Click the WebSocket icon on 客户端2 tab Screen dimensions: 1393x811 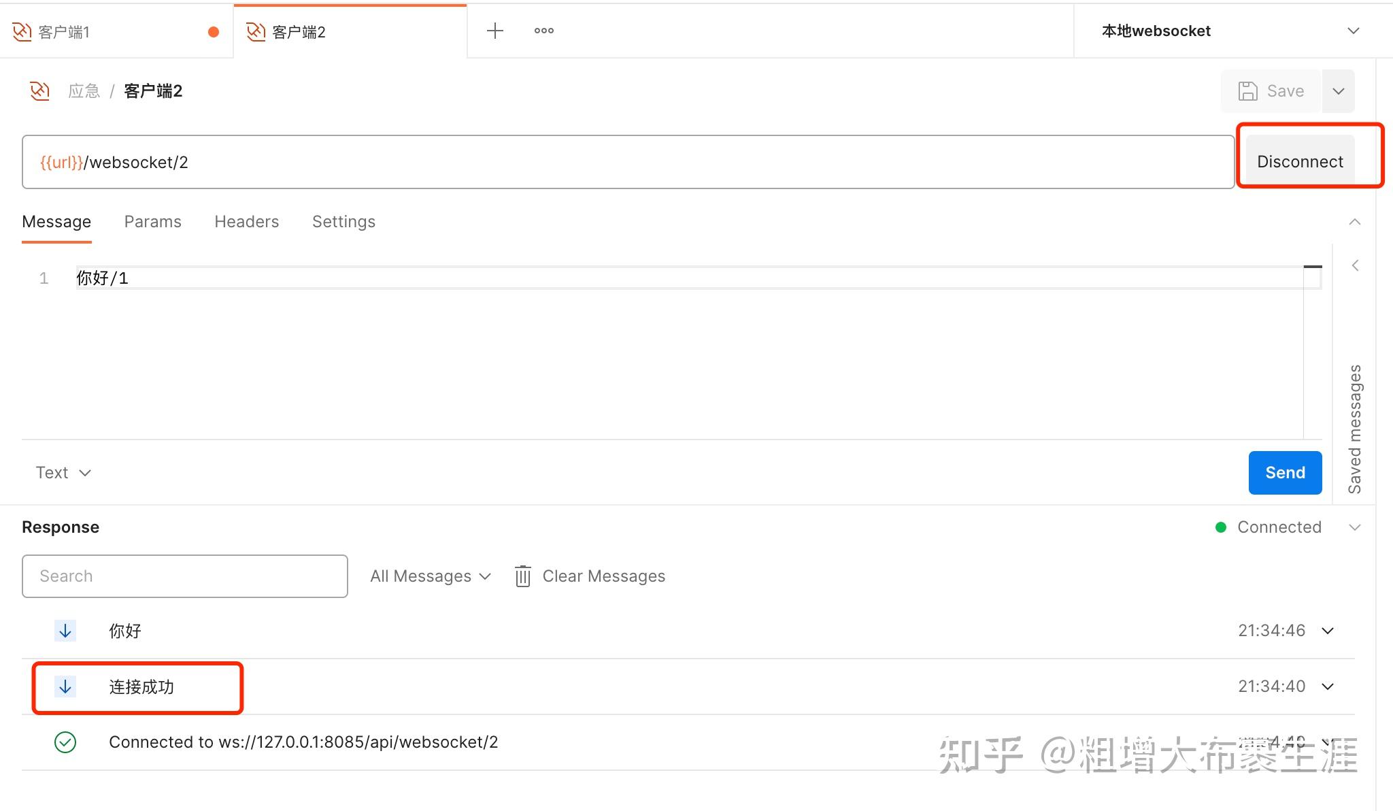[256, 31]
